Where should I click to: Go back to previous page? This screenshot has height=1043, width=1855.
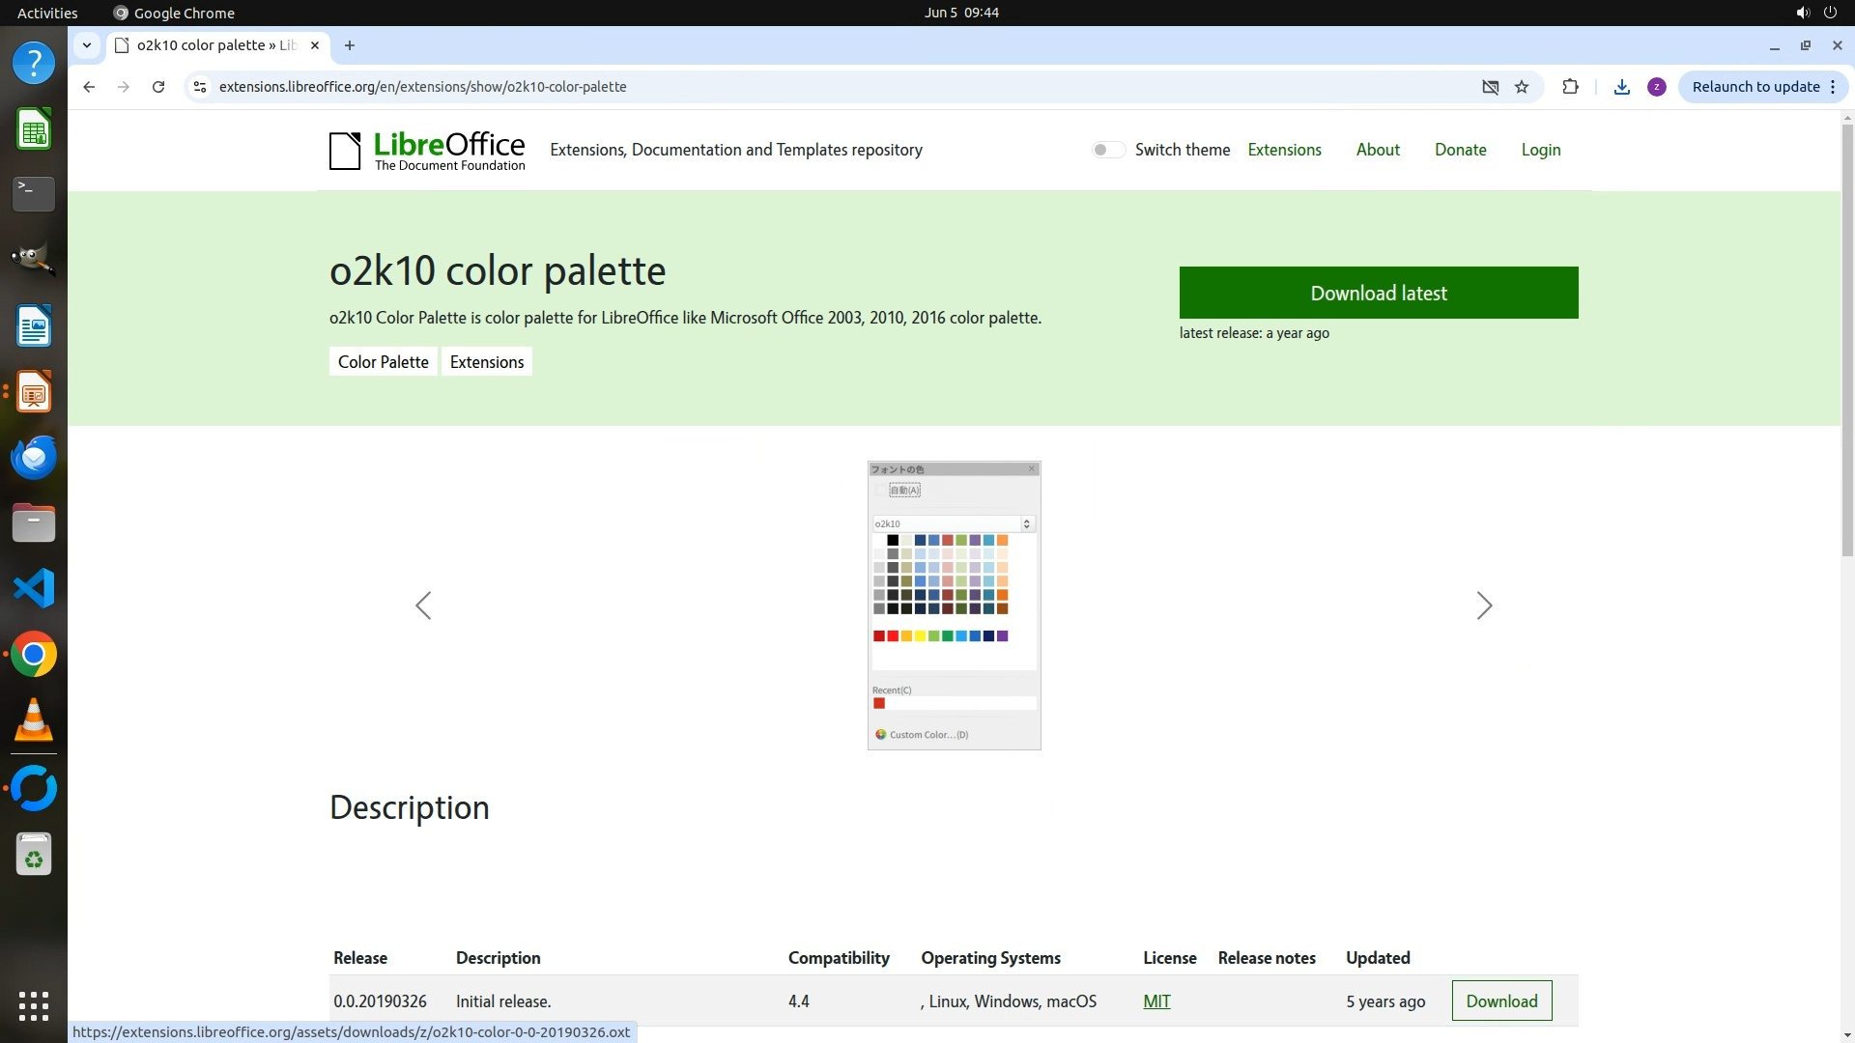click(x=89, y=87)
